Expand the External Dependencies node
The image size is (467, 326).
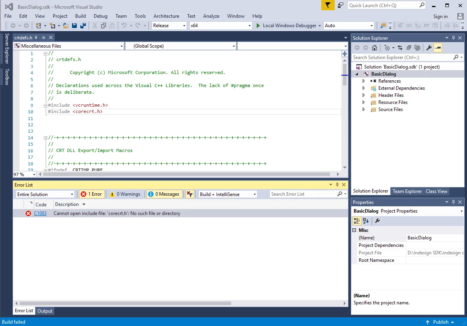point(363,88)
